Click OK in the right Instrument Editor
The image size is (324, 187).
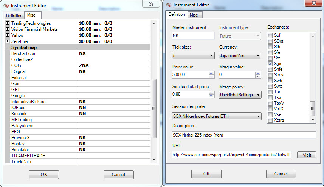click(x=206, y=174)
